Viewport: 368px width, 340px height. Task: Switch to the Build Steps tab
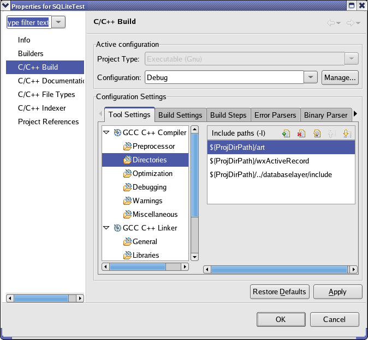click(x=228, y=115)
